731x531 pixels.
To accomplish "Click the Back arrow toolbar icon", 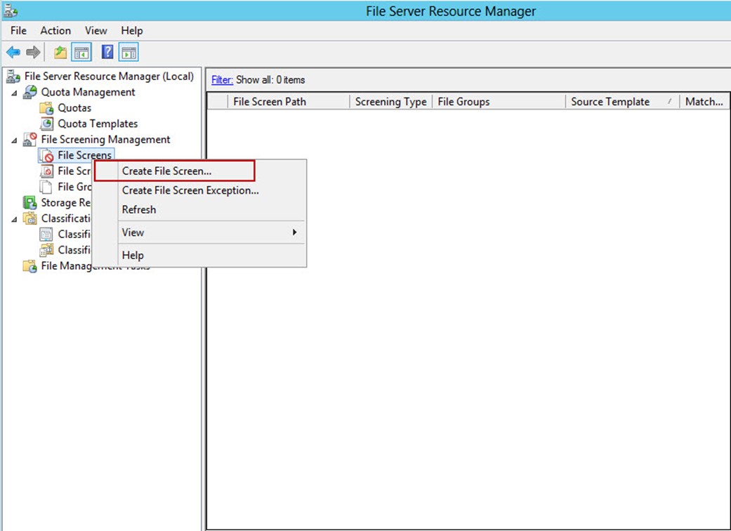I will coord(13,52).
